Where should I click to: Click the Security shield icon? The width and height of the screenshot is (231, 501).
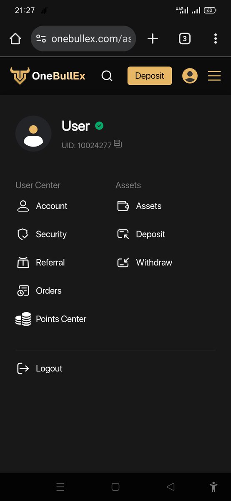point(23,234)
